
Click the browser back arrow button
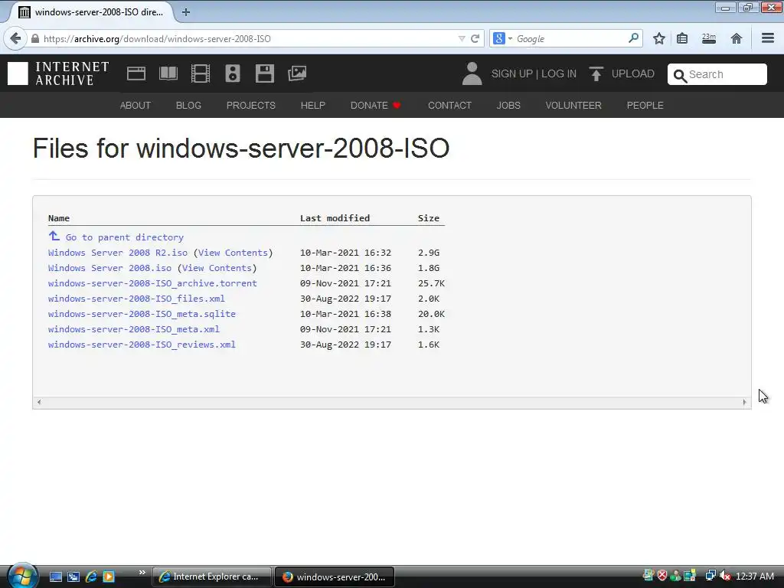(15, 38)
